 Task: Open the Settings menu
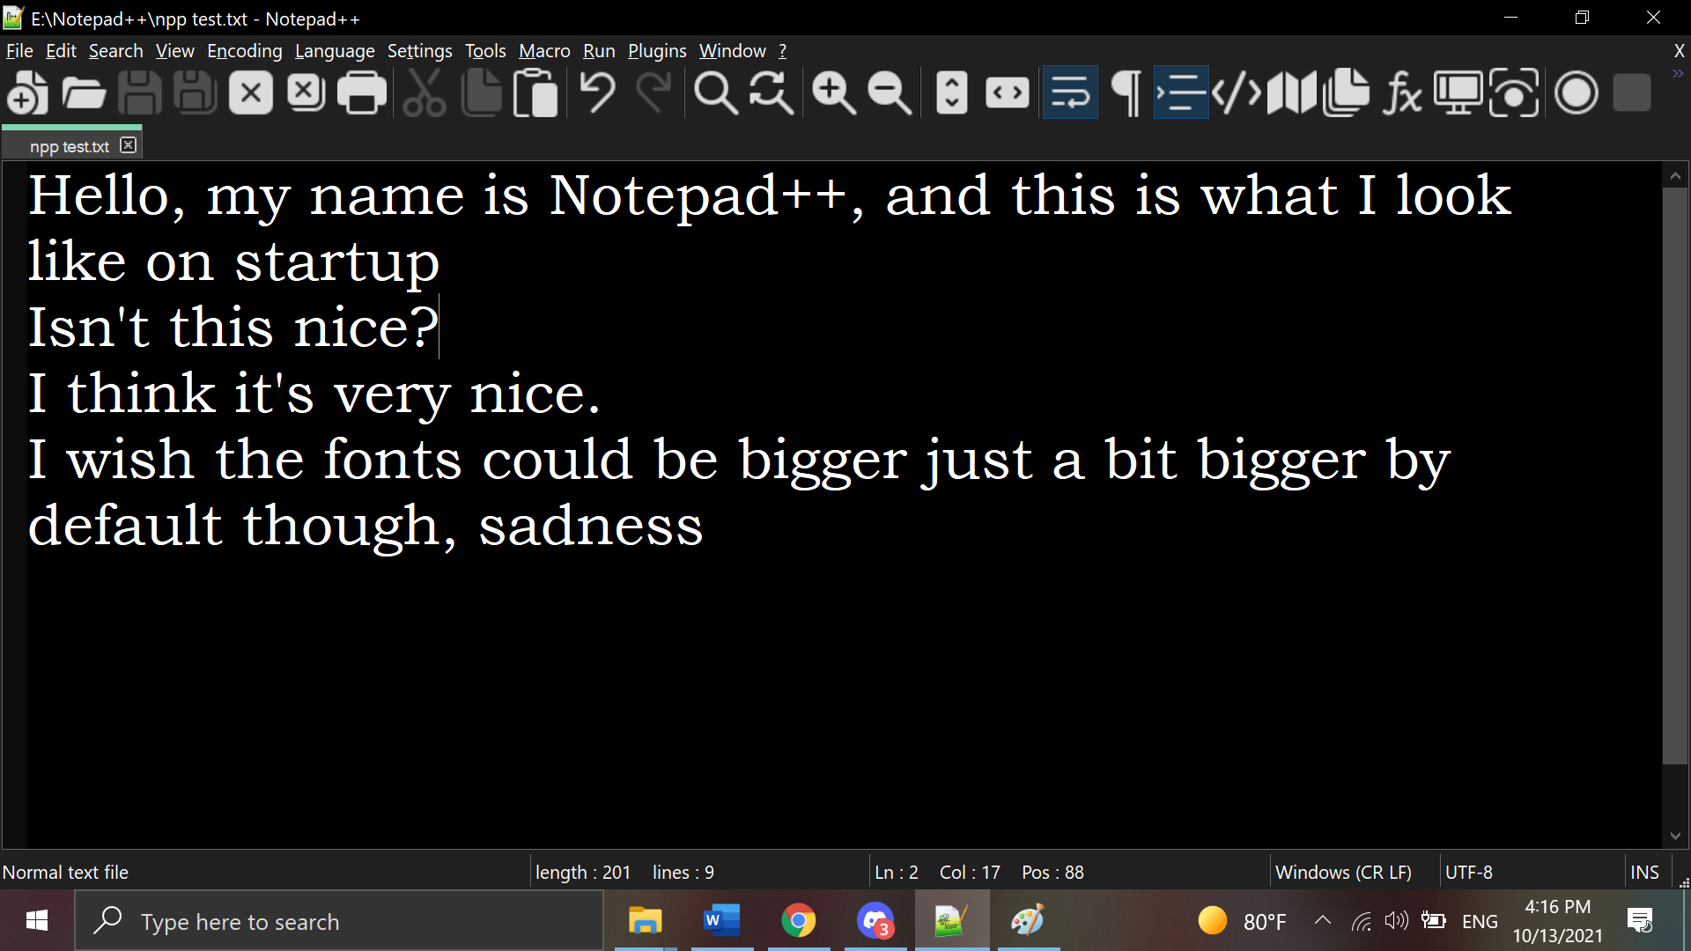[419, 51]
